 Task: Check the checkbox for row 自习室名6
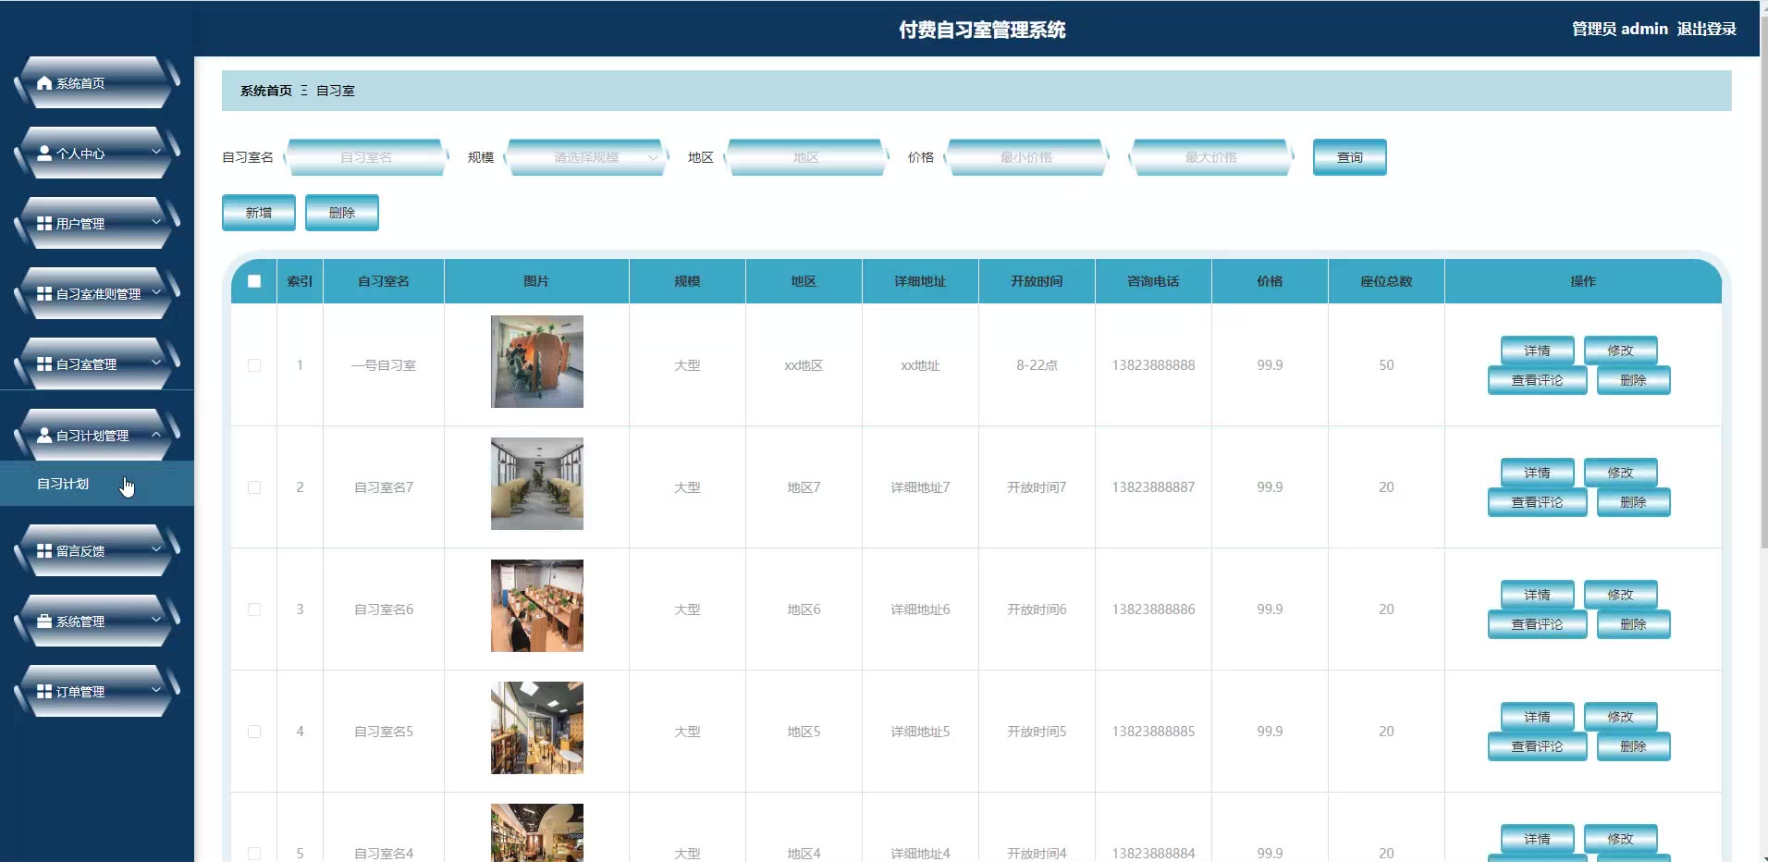click(x=254, y=610)
